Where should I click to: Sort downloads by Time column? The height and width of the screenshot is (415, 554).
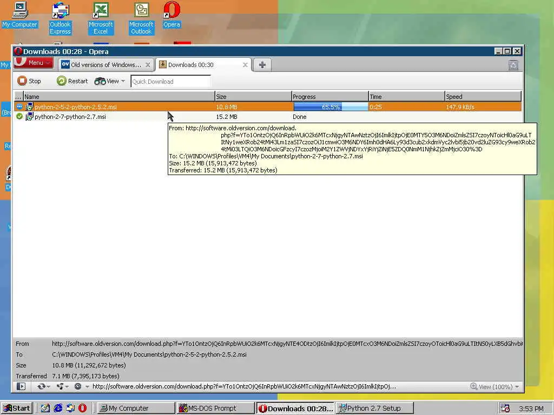[x=407, y=97]
